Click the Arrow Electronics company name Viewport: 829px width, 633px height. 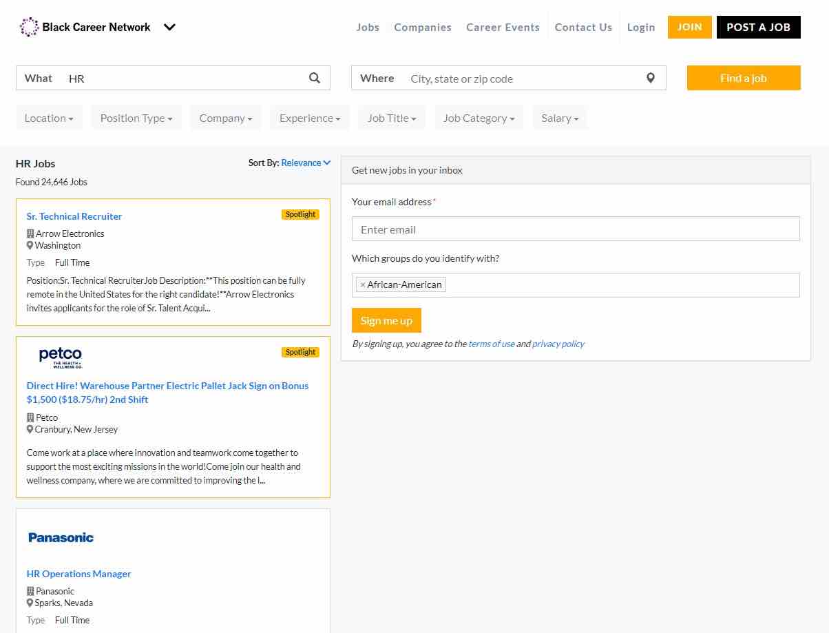point(70,234)
